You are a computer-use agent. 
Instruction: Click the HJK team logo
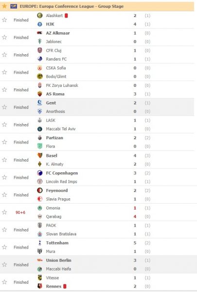[x=40, y=24]
